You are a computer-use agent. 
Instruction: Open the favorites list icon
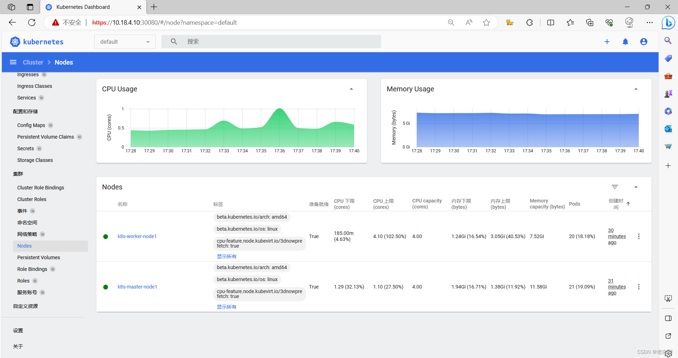click(570, 23)
